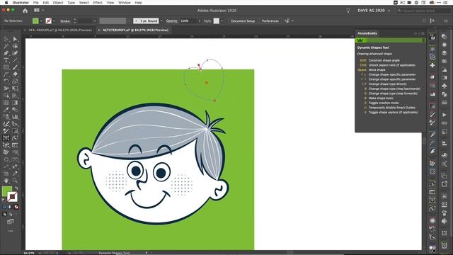Viewport: 453px width, 255px height.
Task: Open the fill color dropdown arrow
Action: [41, 21]
